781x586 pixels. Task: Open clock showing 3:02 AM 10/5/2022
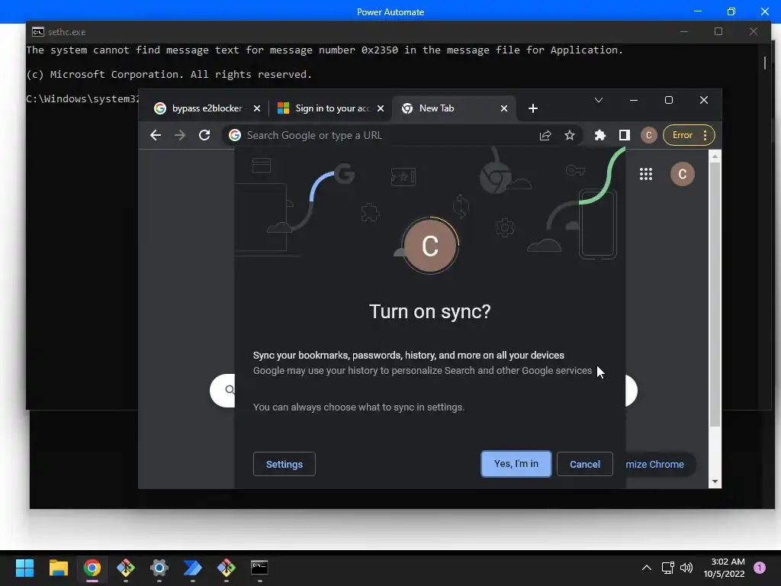click(725, 568)
